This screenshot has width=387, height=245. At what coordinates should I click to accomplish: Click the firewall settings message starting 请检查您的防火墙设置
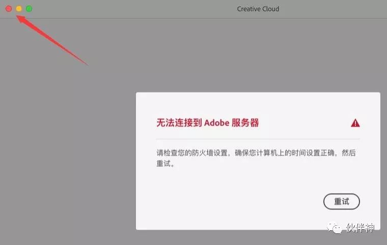(x=256, y=158)
